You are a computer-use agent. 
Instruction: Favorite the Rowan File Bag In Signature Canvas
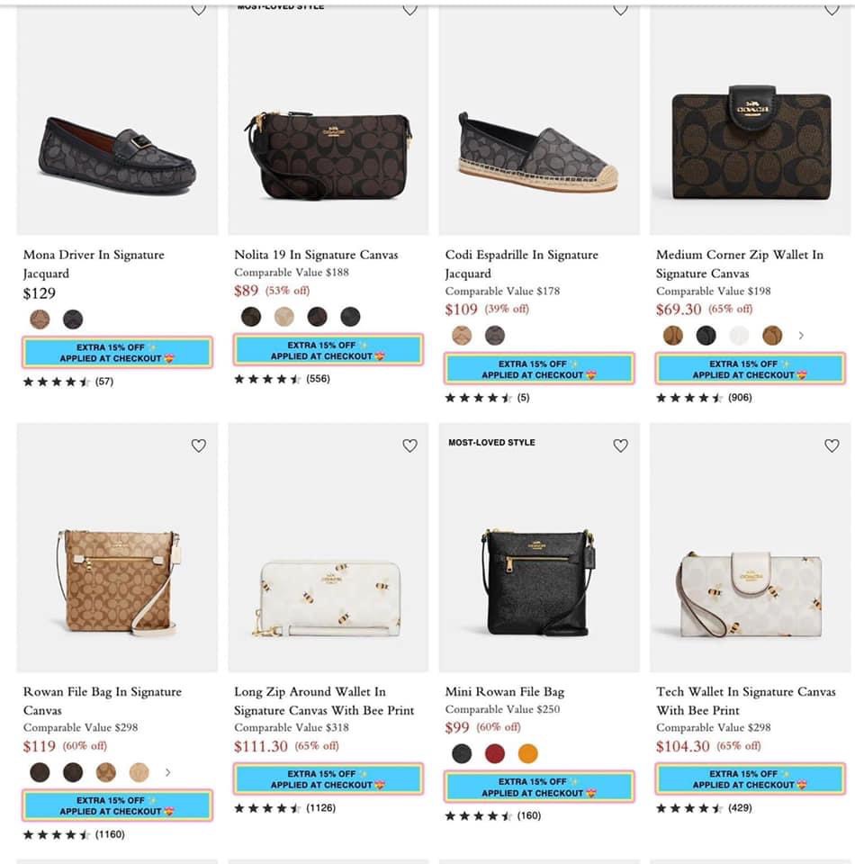click(x=199, y=445)
